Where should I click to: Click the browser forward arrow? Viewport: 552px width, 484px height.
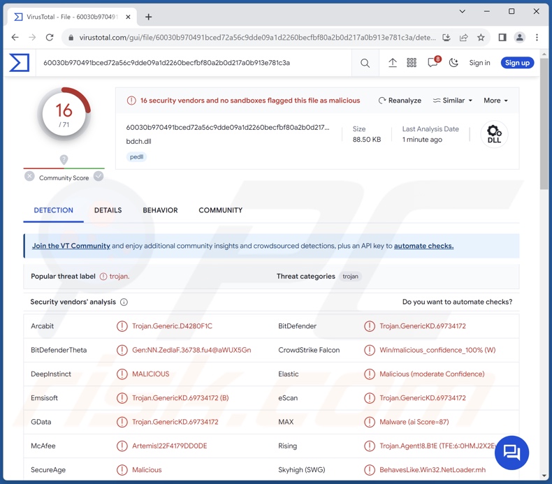[x=32, y=37]
